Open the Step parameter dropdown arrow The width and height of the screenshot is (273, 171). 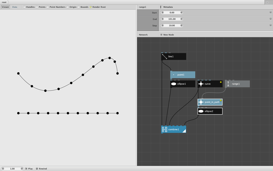click(x=270, y=25)
